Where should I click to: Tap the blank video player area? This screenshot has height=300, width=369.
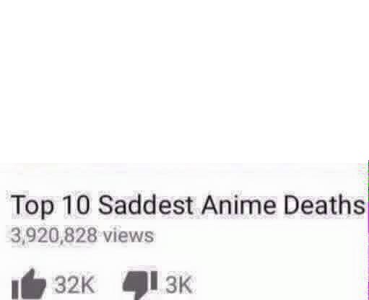pyautogui.click(x=184, y=81)
